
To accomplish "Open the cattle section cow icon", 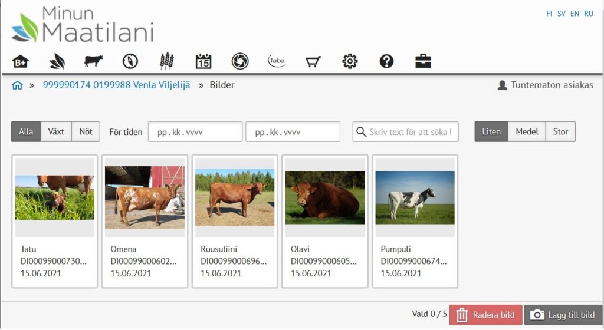I will (94, 61).
